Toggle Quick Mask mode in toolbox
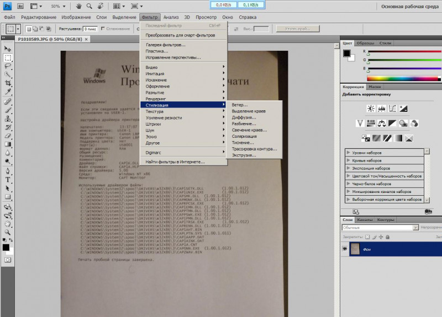Image resolution: width=442 pixels, height=317 pixels. tap(8, 260)
